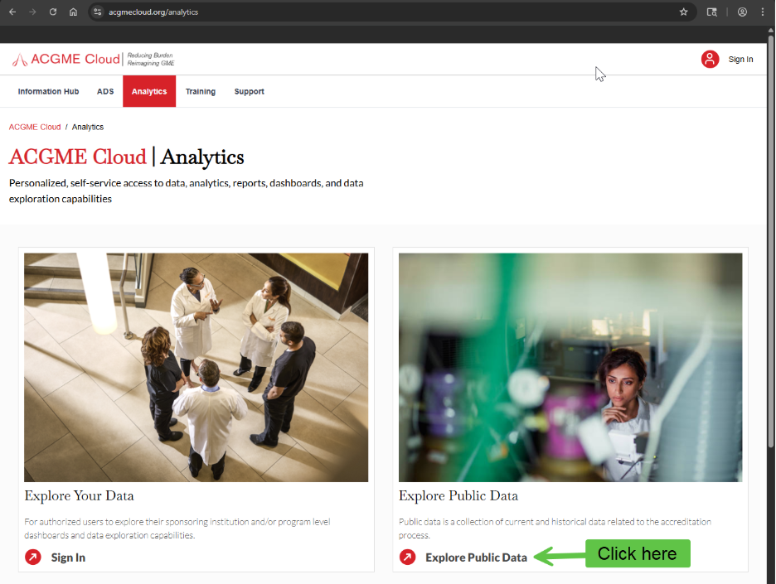Open the Information Hub menu item

(48, 91)
